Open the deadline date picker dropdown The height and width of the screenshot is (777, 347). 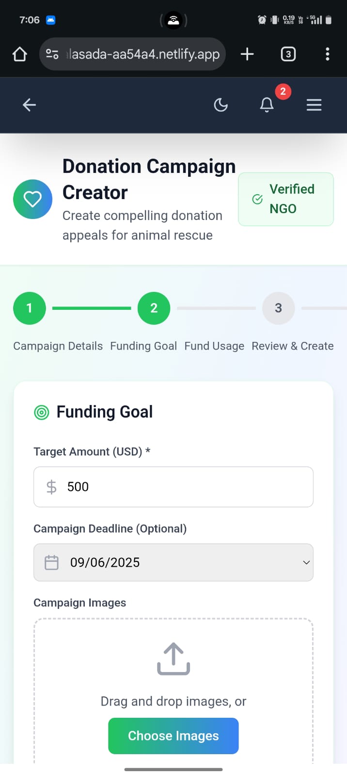click(306, 562)
